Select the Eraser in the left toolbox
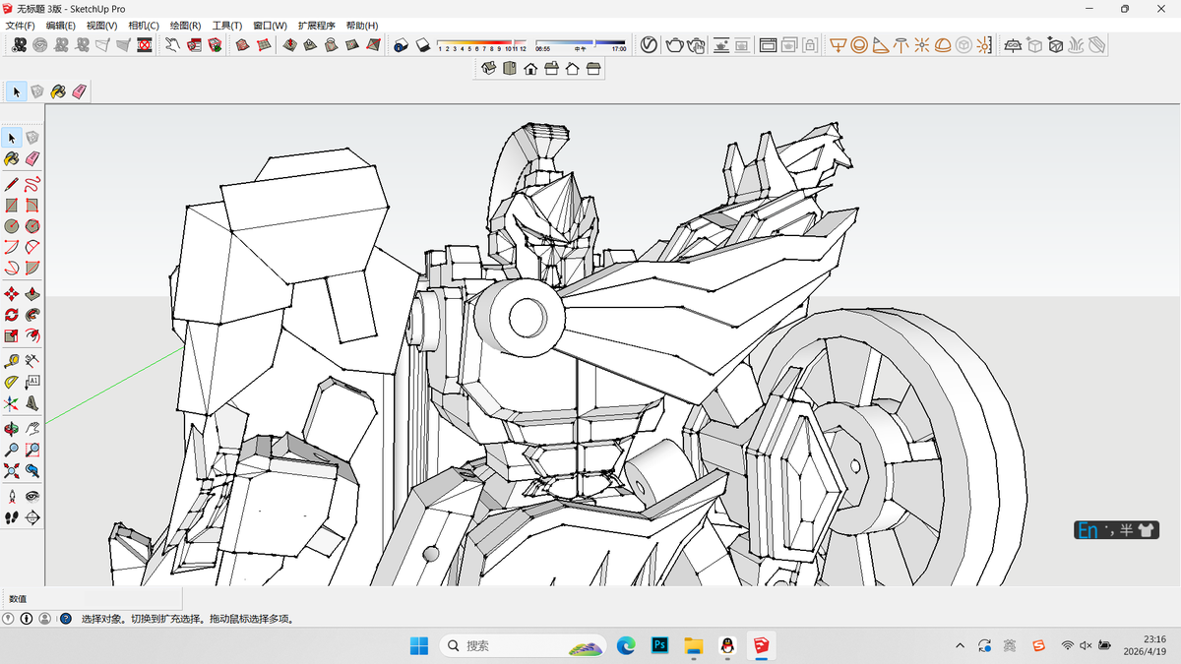 click(32, 158)
